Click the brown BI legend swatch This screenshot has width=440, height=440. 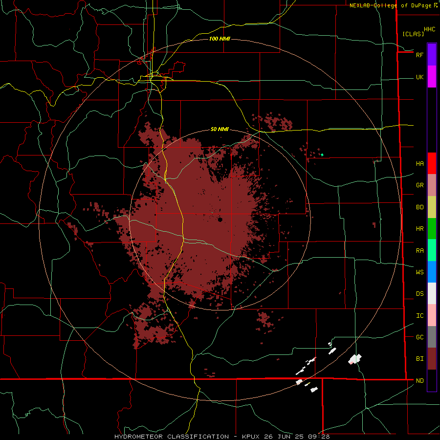(432, 359)
